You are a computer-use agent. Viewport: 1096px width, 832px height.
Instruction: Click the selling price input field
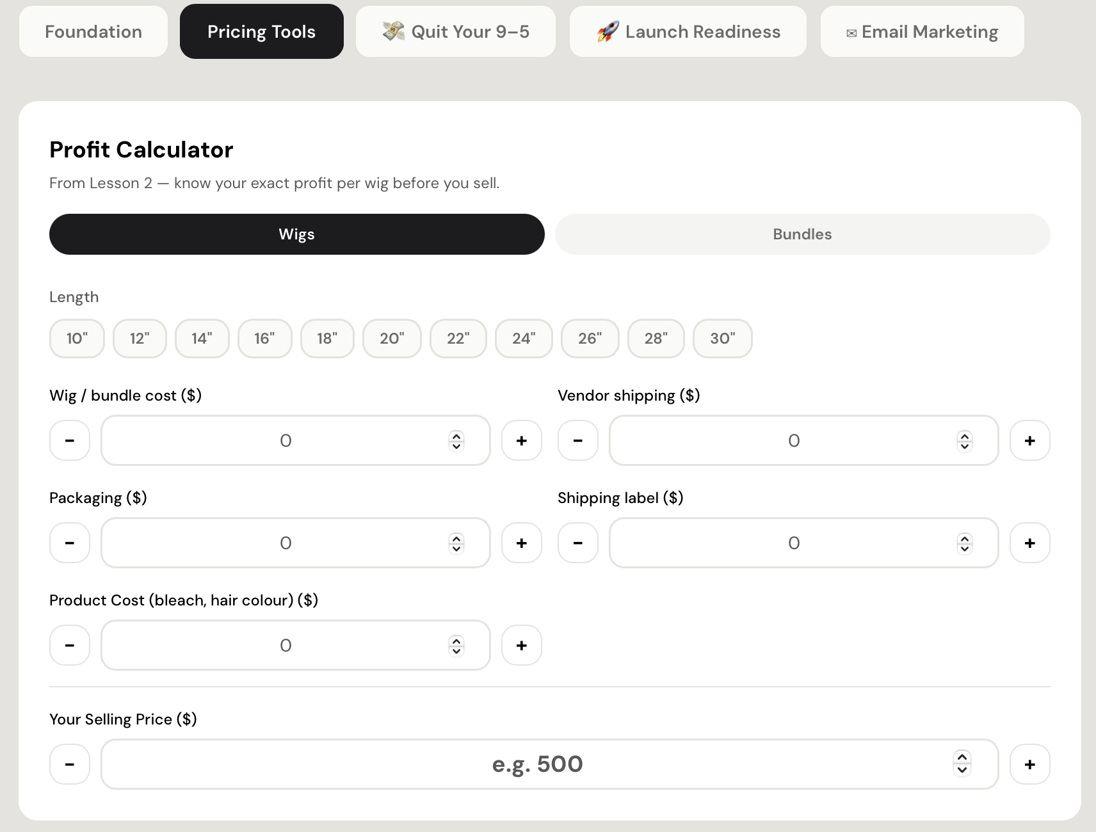pyautogui.click(x=550, y=764)
